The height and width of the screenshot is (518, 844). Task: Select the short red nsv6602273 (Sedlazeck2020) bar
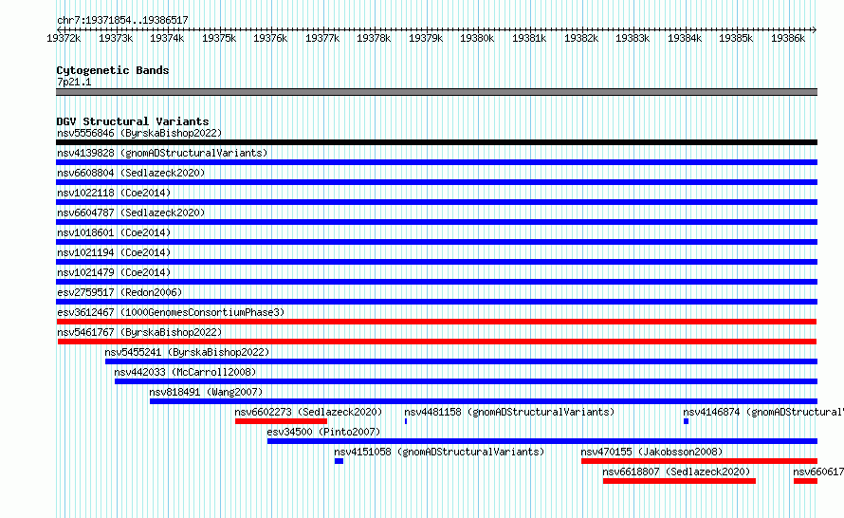(281, 421)
